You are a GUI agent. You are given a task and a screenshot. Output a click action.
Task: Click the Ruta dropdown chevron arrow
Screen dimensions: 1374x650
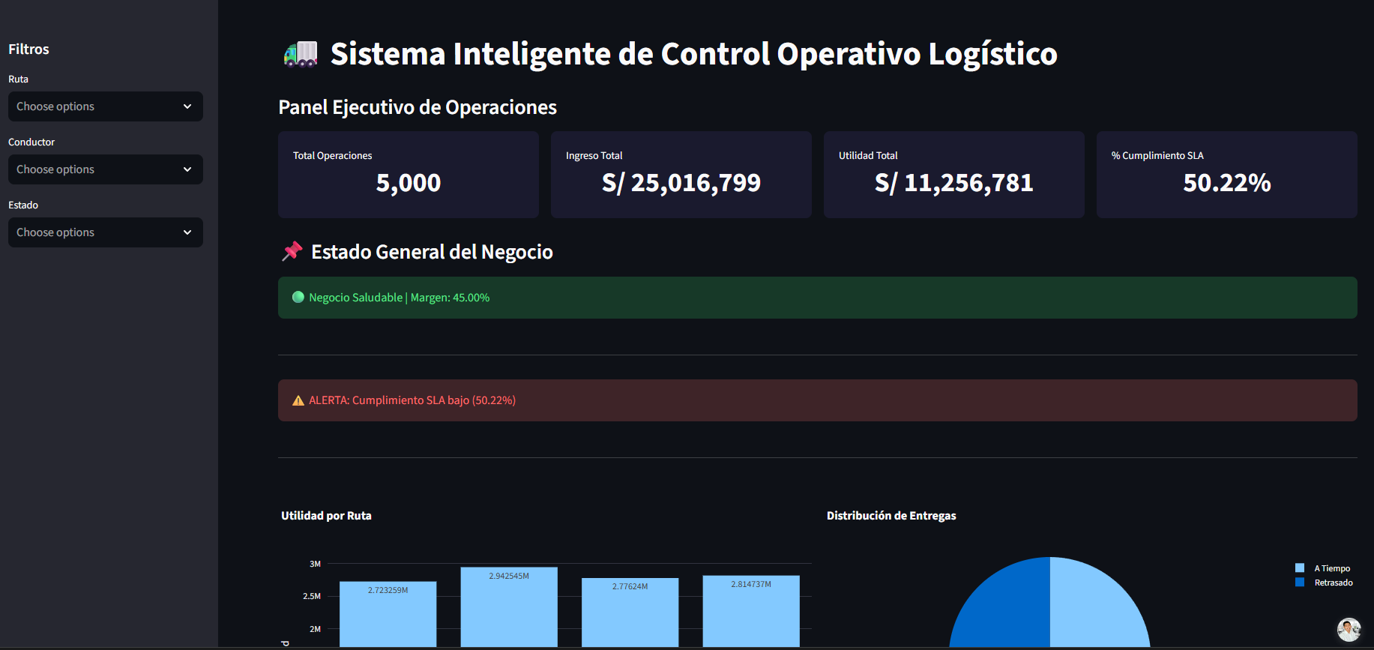coord(187,106)
